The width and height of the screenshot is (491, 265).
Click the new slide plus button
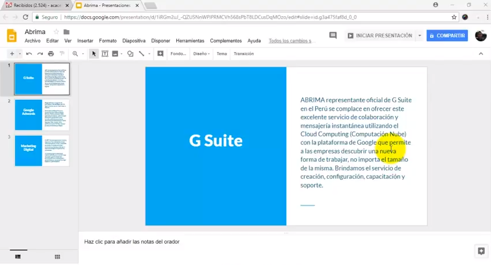click(x=12, y=54)
